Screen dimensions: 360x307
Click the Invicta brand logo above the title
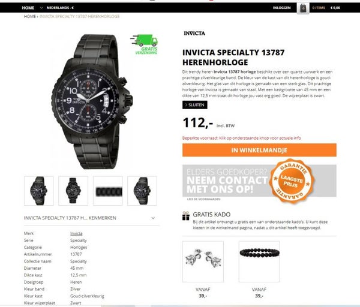point(194,34)
